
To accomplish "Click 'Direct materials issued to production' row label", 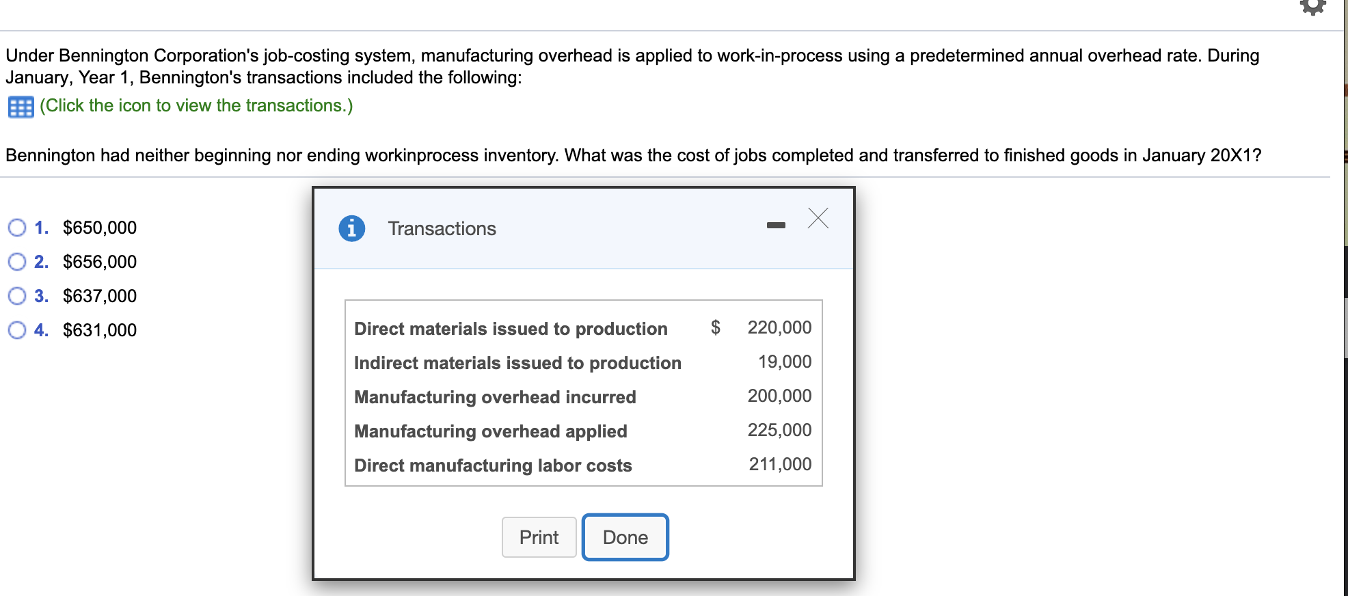I will 511,329.
